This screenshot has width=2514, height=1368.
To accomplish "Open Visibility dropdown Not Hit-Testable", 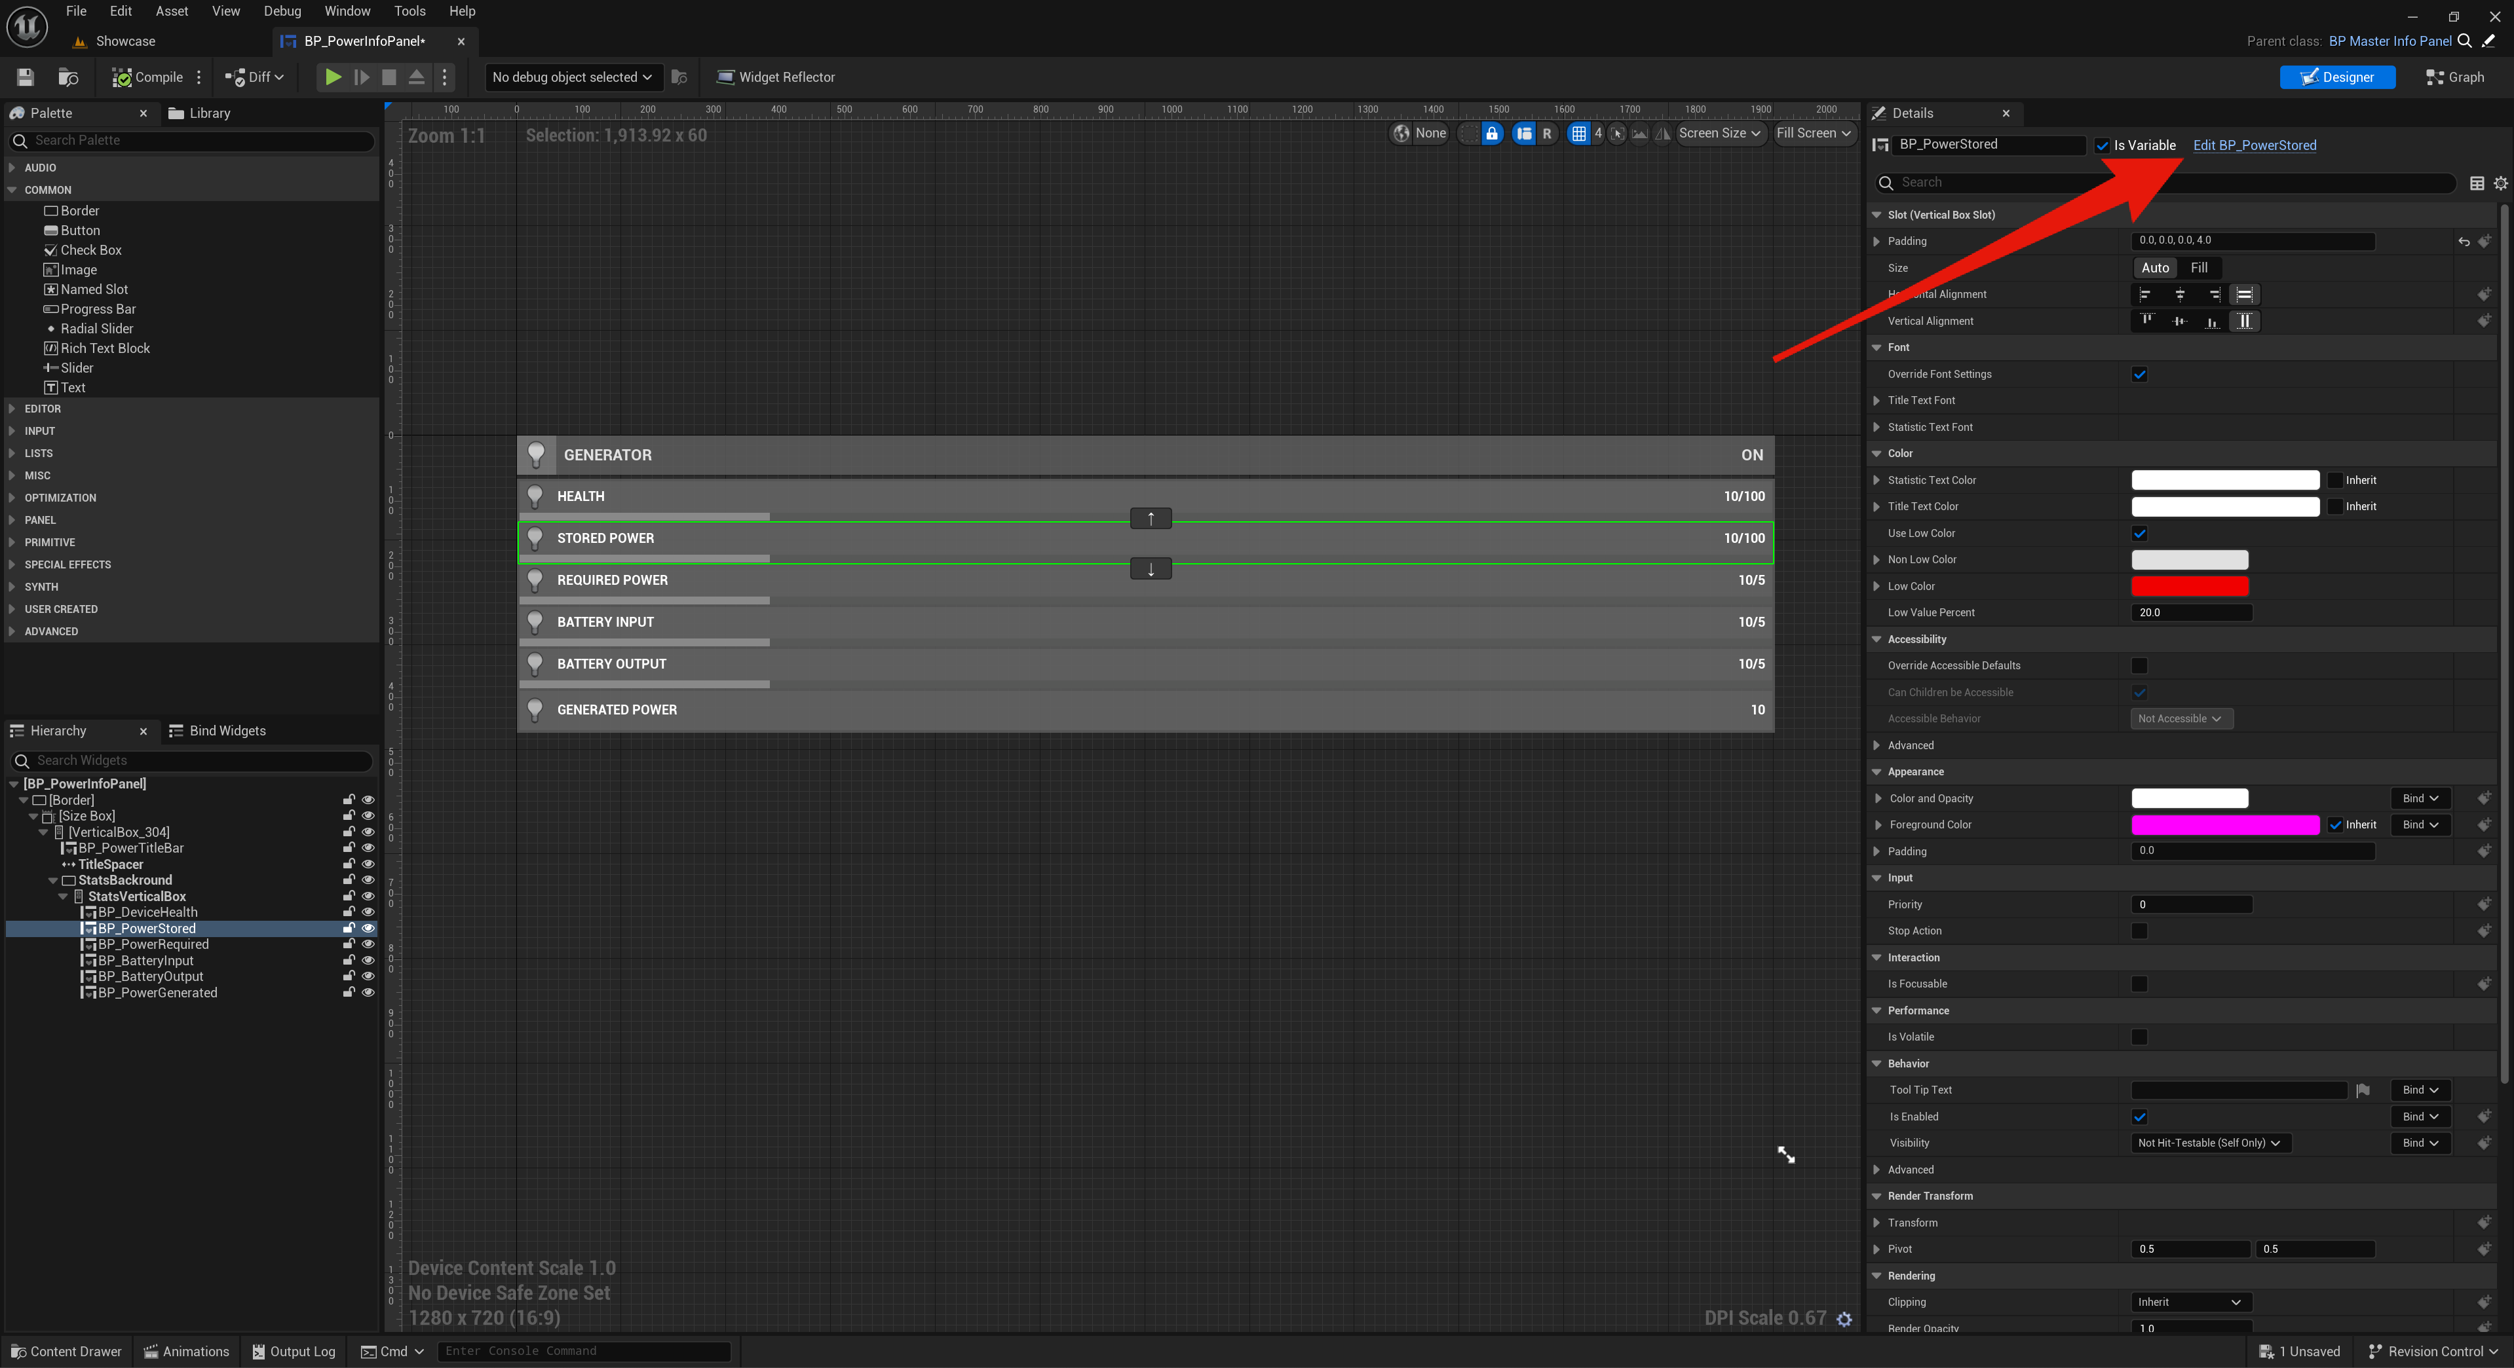I will pyautogui.click(x=2209, y=1143).
